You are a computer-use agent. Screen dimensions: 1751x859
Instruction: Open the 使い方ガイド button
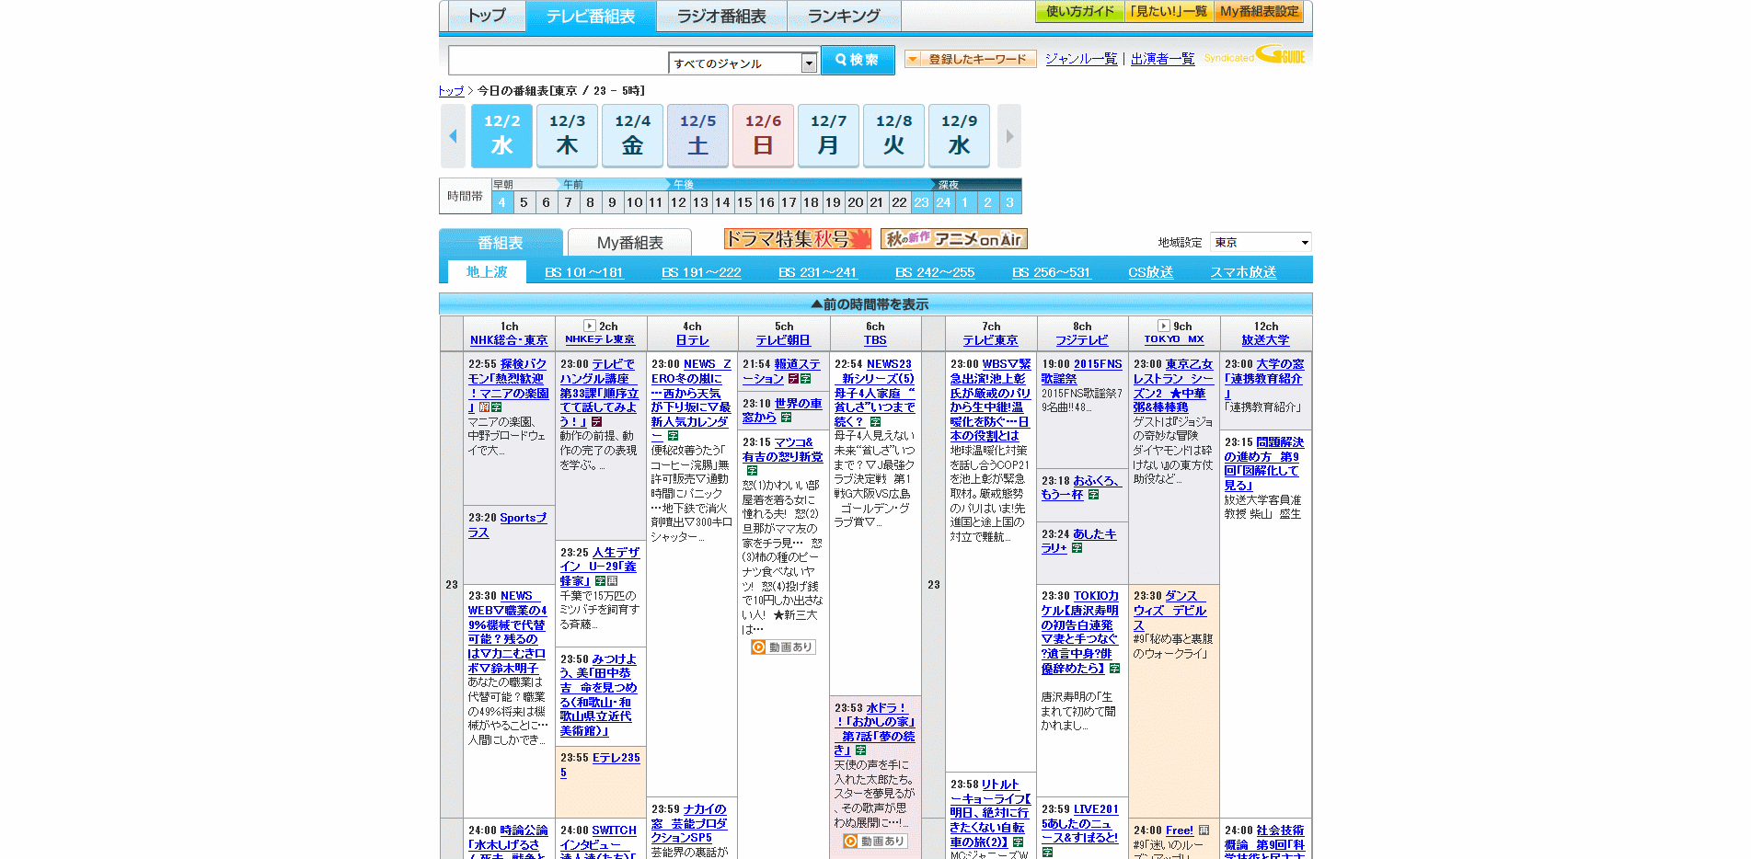coord(1080,12)
